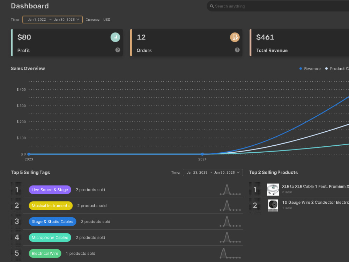Click the Profit chart icon
This screenshot has height=262, width=349.
point(115,37)
